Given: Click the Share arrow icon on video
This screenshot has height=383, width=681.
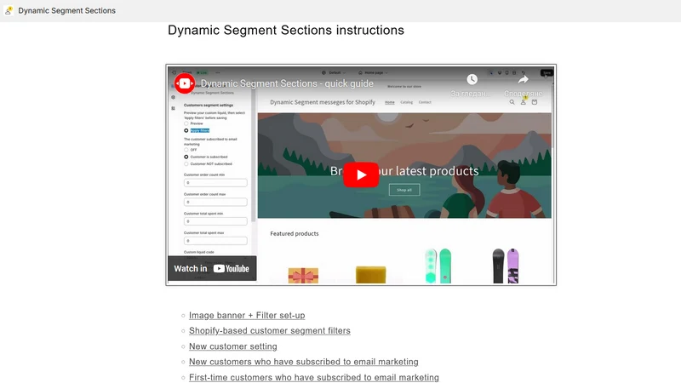Looking at the screenshot, I should coord(524,79).
